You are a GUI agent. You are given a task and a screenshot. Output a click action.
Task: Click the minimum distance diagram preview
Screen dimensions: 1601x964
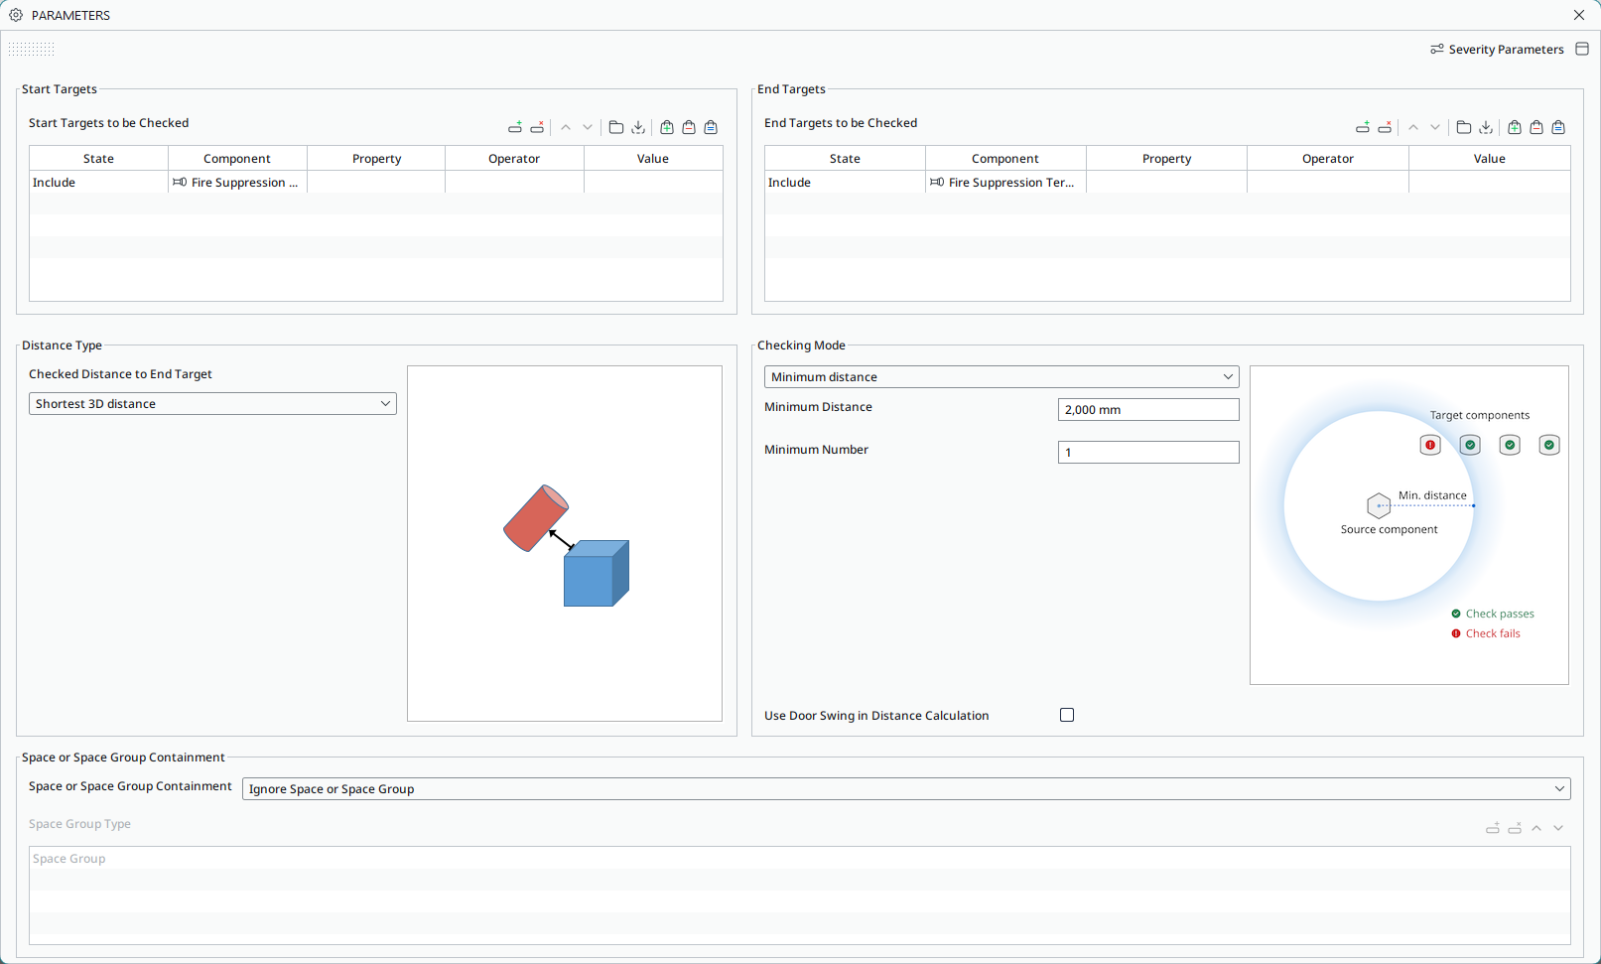1409,525
